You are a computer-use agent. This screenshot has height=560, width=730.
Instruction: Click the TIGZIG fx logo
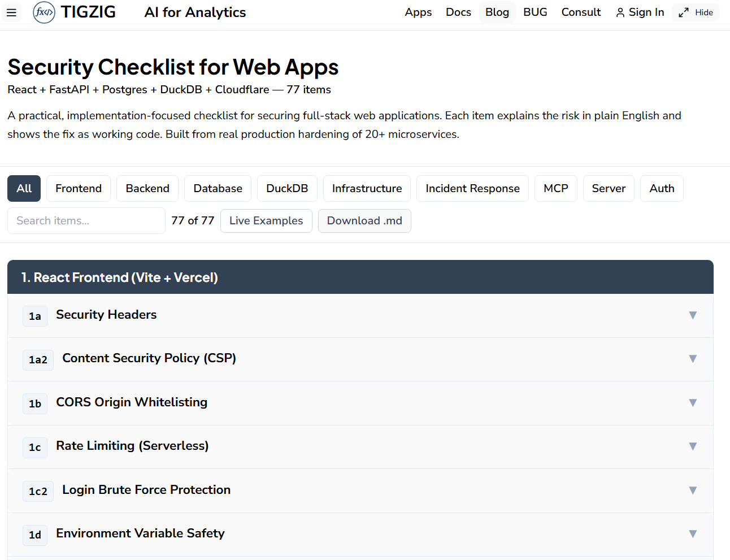tap(44, 12)
